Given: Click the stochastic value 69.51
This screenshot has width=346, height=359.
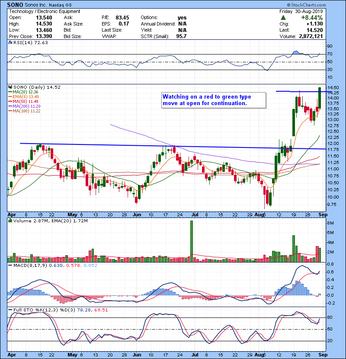Looking at the screenshot, I should click(101, 310).
